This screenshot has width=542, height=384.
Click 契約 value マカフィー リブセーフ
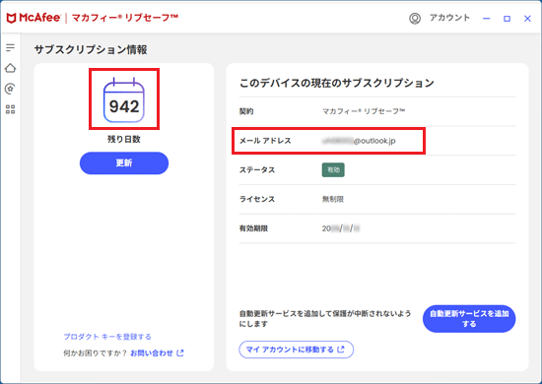click(364, 111)
